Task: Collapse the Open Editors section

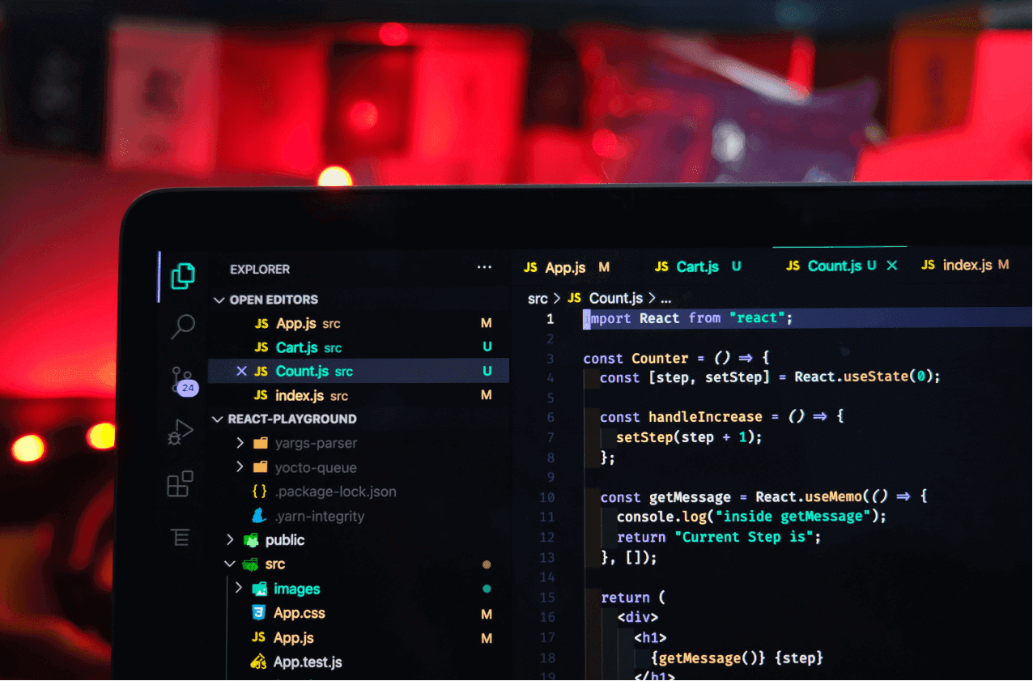Action: click(219, 300)
